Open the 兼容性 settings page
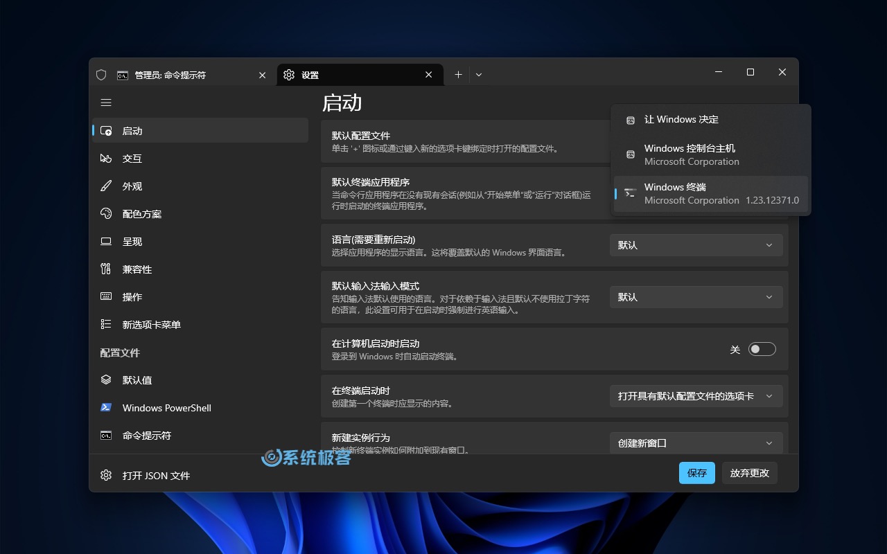Image resolution: width=887 pixels, height=554 pixels. point(200,269)
